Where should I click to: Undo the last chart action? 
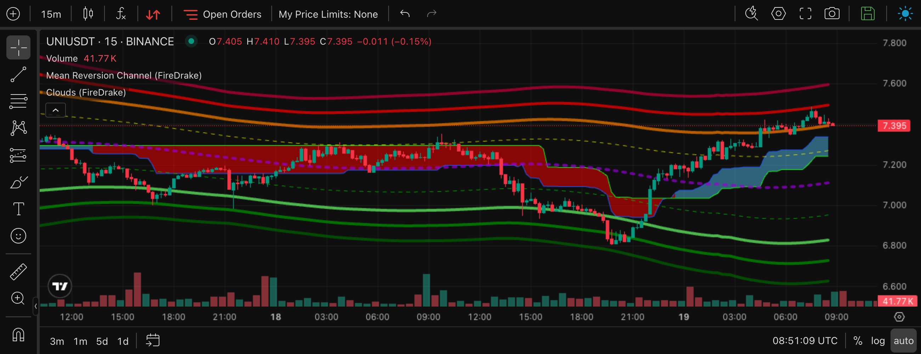click(x=405, y=14)
